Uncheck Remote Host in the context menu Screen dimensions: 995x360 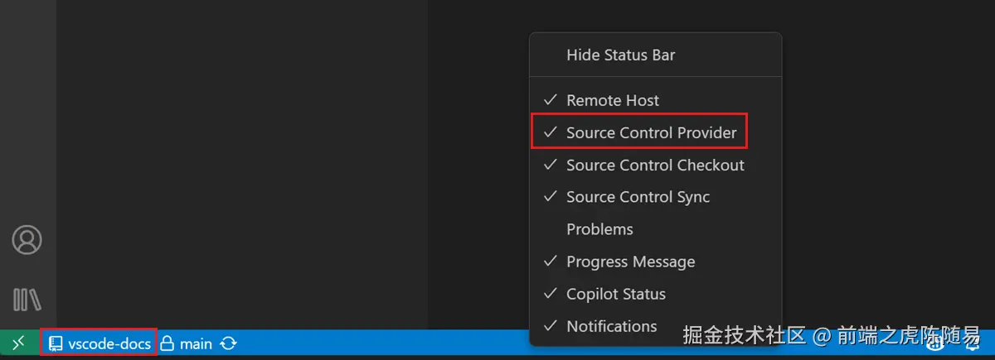click(x=612, y=100)
